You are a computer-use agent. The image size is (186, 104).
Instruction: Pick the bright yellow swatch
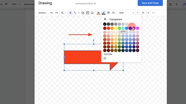pyautogui.click(x=116, y=28)
